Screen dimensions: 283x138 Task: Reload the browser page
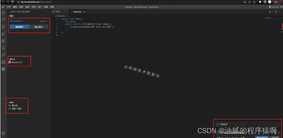pyautogui.click(x=12, y=2)
